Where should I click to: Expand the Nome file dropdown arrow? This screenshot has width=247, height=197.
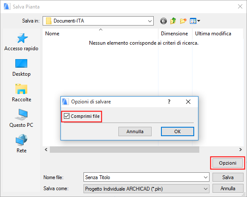pos(205,177)
